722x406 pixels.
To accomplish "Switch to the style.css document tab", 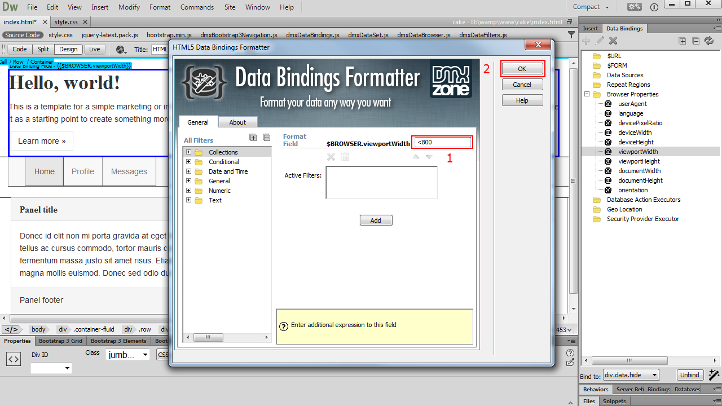I will [67, 22].
